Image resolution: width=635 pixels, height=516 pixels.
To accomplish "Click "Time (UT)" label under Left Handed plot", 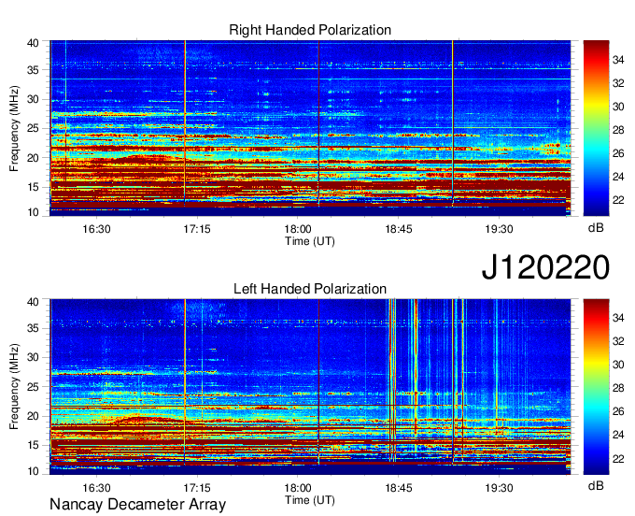I will 310,500.
